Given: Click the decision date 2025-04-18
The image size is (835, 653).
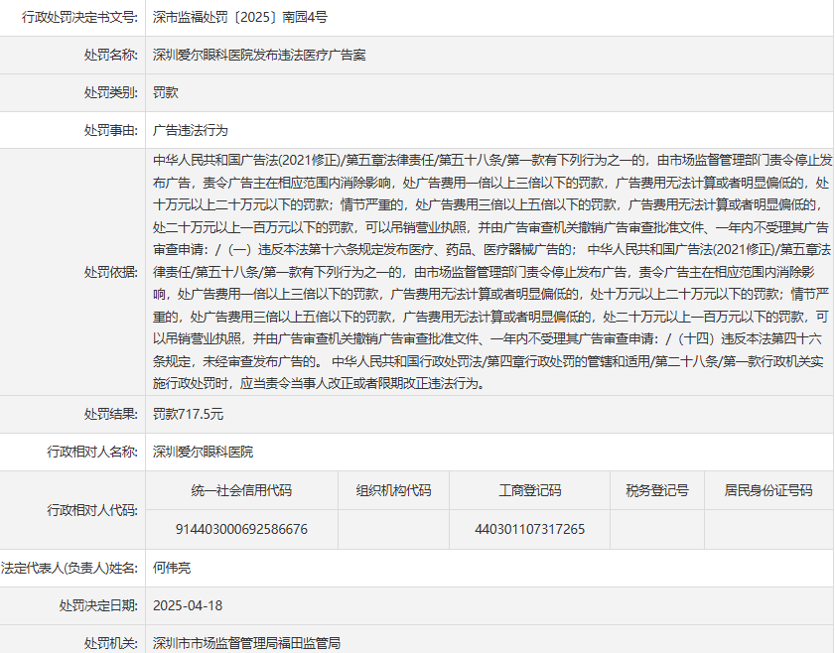Looking at the screenshot, I should pos(188,605).
